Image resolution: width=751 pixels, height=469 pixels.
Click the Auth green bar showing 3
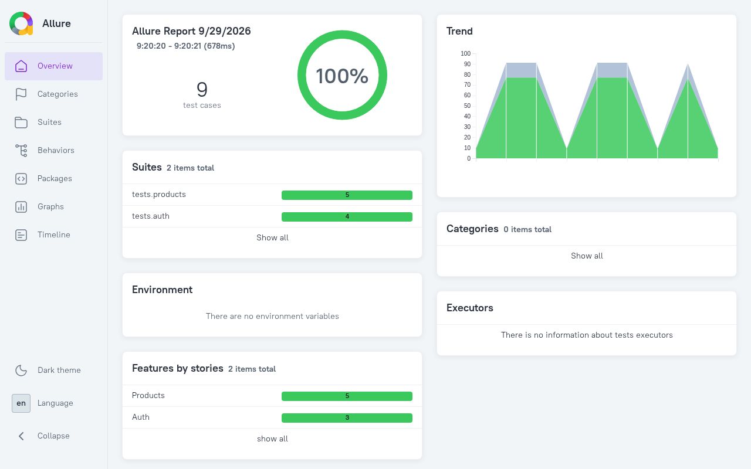(x=347, y=418)
